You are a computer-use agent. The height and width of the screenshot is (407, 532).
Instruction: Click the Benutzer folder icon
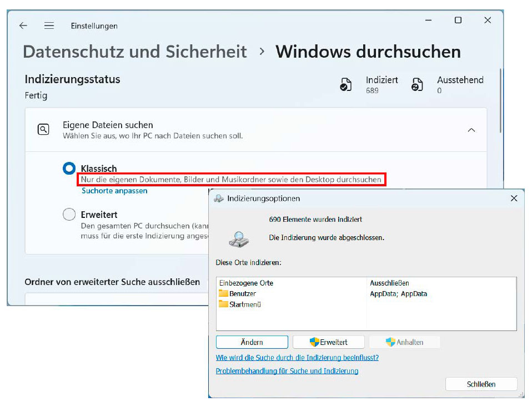click(223, 293)
